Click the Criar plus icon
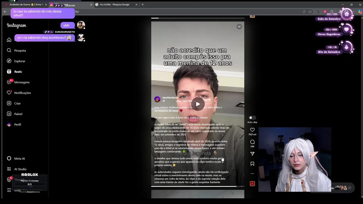This screenshot has height=204, width=363. 9,103
